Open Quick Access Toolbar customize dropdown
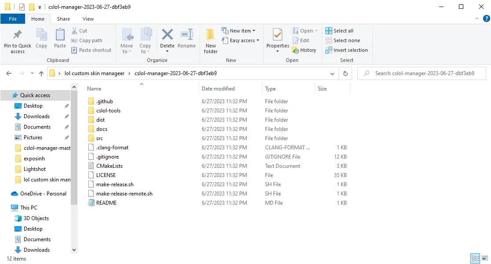Image resolution: width=491 pixels, height=264 pixels. coord(40,7)
